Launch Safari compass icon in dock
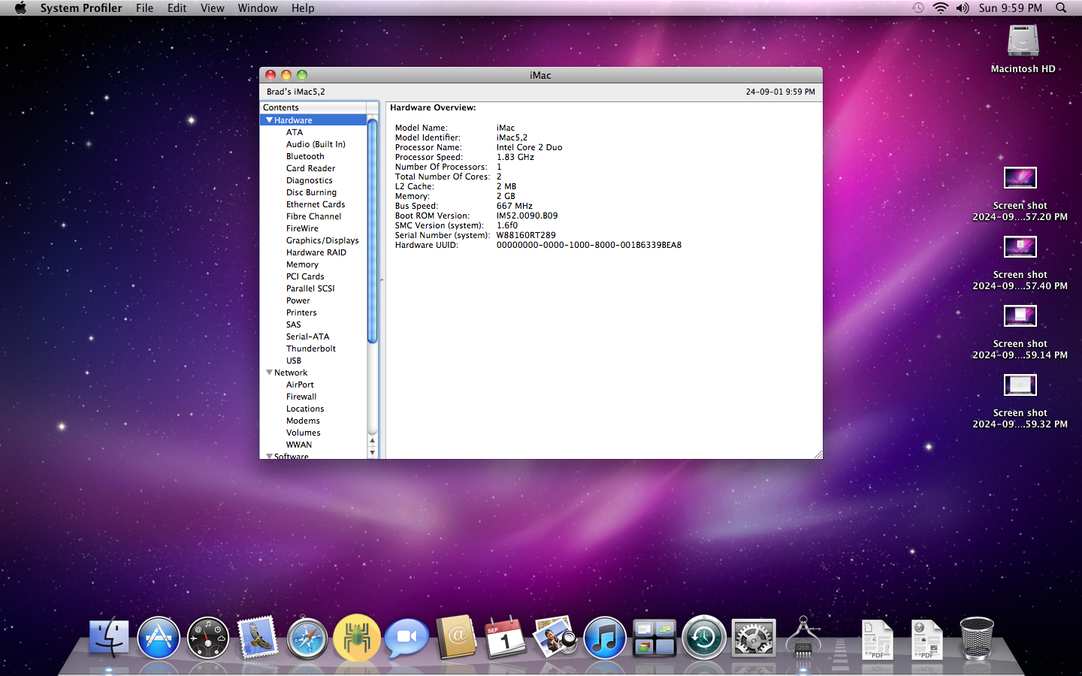The image size is (1082, 676). (x=307, y=638)
